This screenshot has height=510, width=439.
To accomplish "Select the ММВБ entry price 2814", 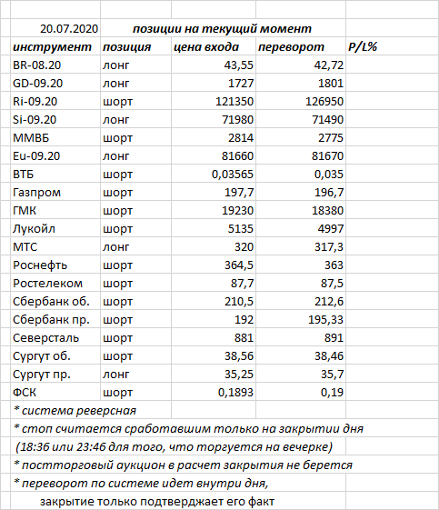I will [x=214, y=138].
